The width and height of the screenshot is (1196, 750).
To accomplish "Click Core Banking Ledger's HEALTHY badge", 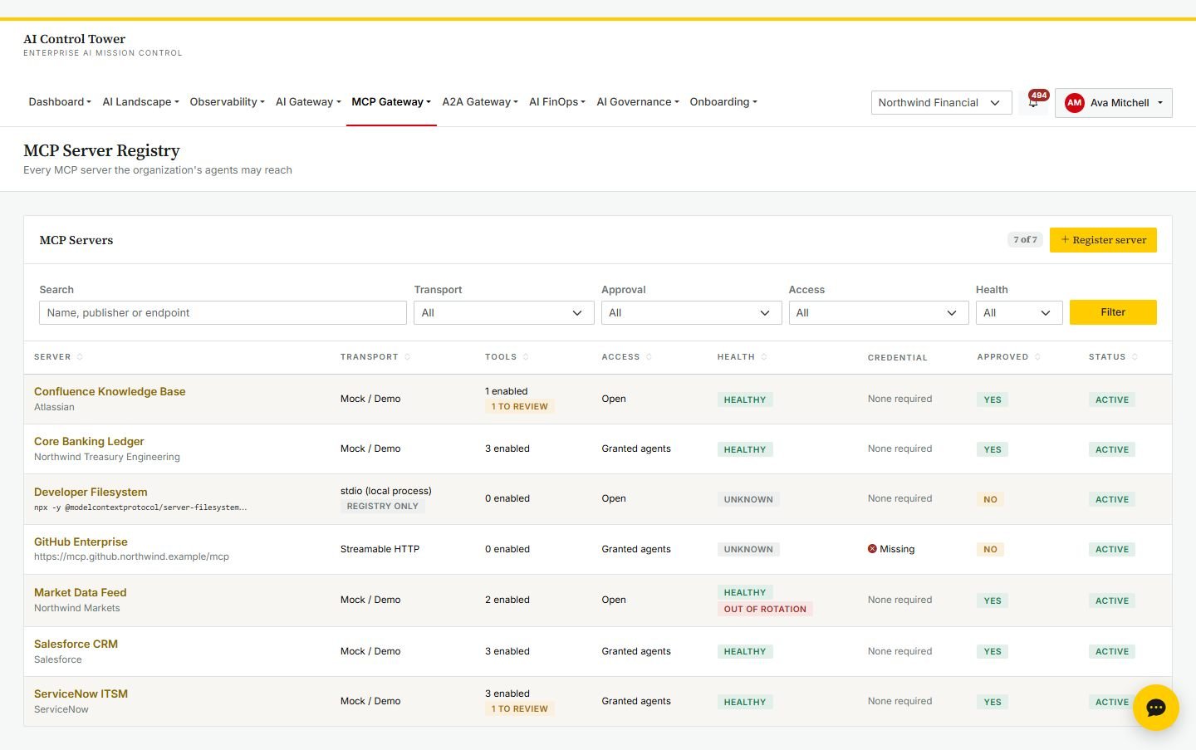I will tap(745, 450).
